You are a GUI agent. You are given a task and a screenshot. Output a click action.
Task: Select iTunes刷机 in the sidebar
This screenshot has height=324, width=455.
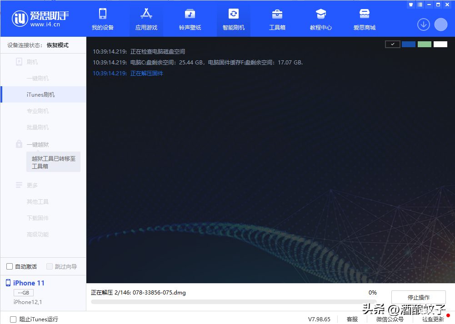point(41,94)
